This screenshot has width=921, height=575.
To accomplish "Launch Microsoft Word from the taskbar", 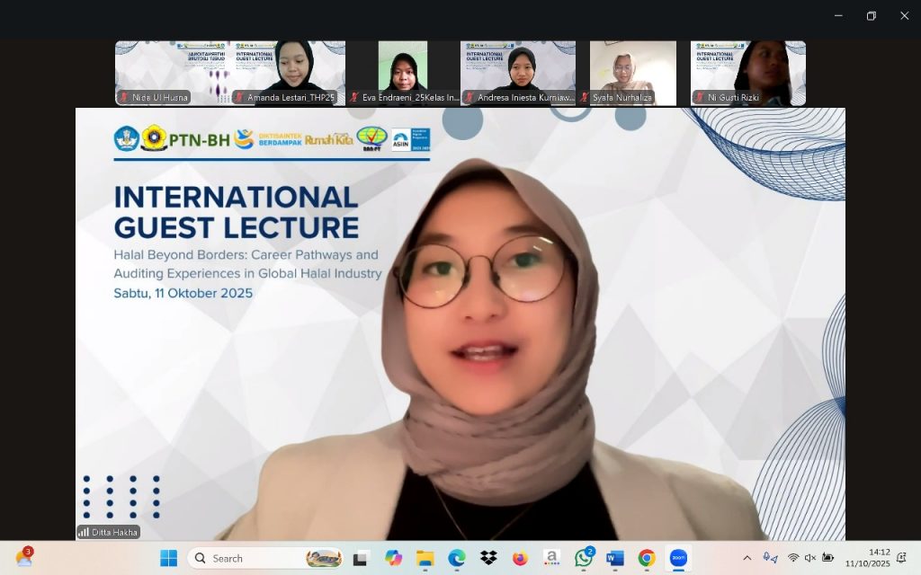I will pos(615,558).
